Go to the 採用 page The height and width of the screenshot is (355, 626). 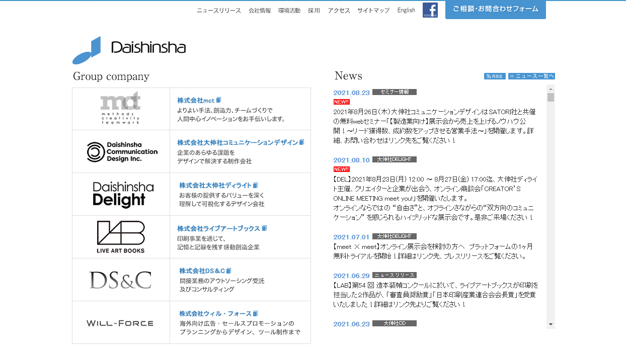coord(314,10)
